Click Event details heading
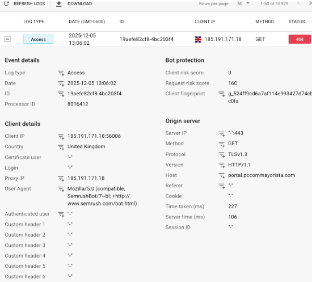The width and height of the screenshot is (312, 282). pos(22,60)
